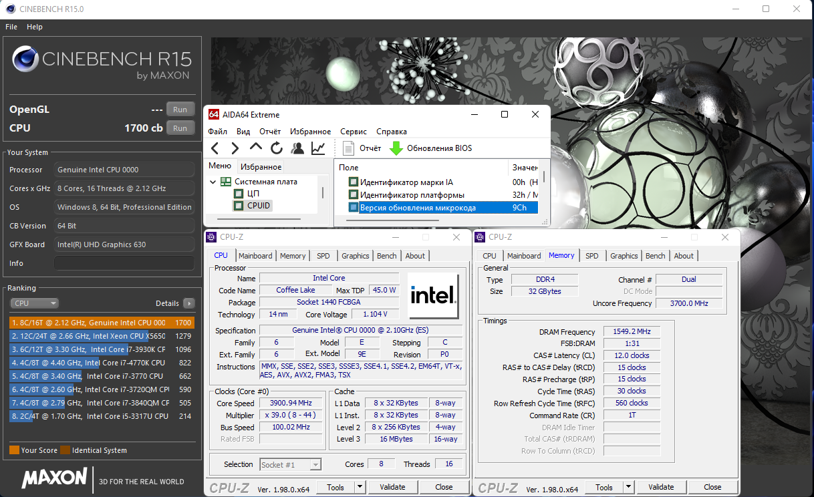
Task: Click the AIDA64 back navigation arrow
Action: (x=215, y=148)
